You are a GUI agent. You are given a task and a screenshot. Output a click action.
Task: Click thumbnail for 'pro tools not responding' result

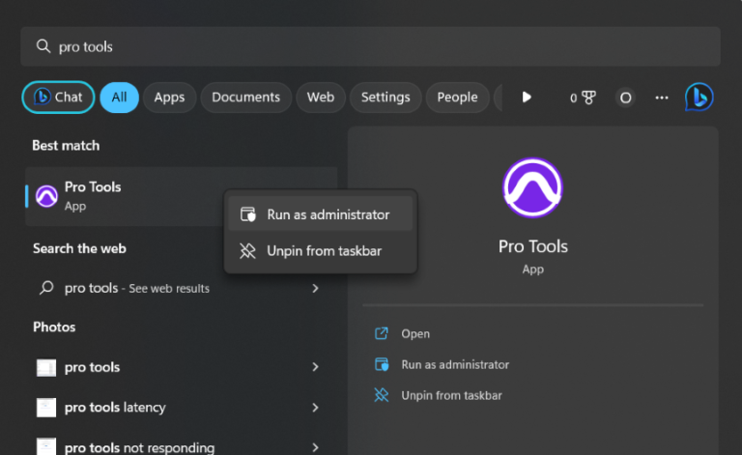point(46,446)
